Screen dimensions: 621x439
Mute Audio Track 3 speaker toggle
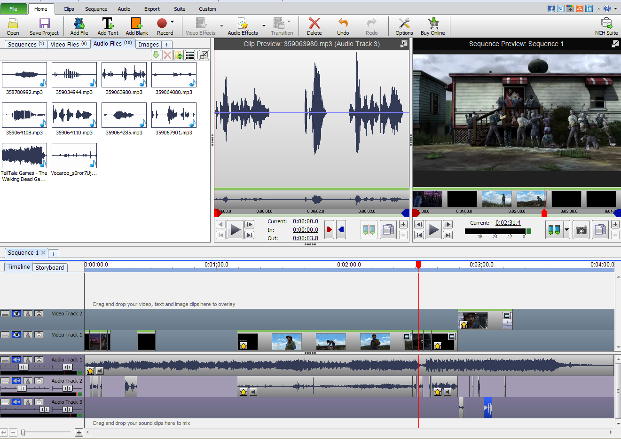coord(16,402)
